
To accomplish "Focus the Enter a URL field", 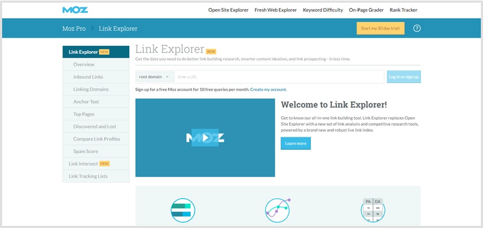I will (279, 77).
